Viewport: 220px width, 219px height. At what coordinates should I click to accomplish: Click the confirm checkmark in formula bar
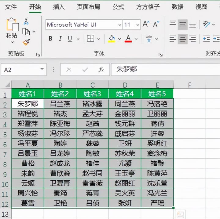tap(85, 69)
